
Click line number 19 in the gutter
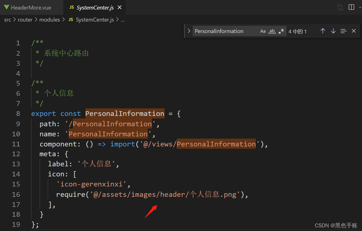tap(16, 225)
